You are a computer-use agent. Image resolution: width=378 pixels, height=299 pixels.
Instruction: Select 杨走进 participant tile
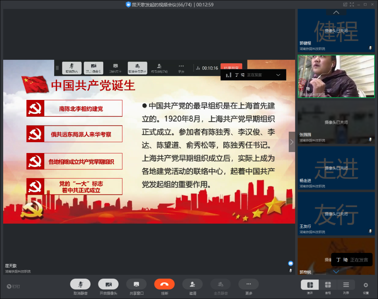pyautogui.click(x=336, y=168)
